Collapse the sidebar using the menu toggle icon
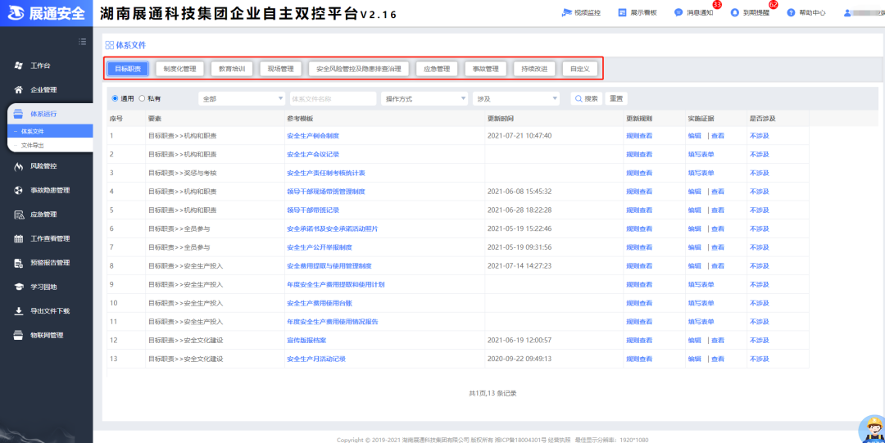Image resolution: width=885 pixels, height=443 pixels. [x=82, y=41]
